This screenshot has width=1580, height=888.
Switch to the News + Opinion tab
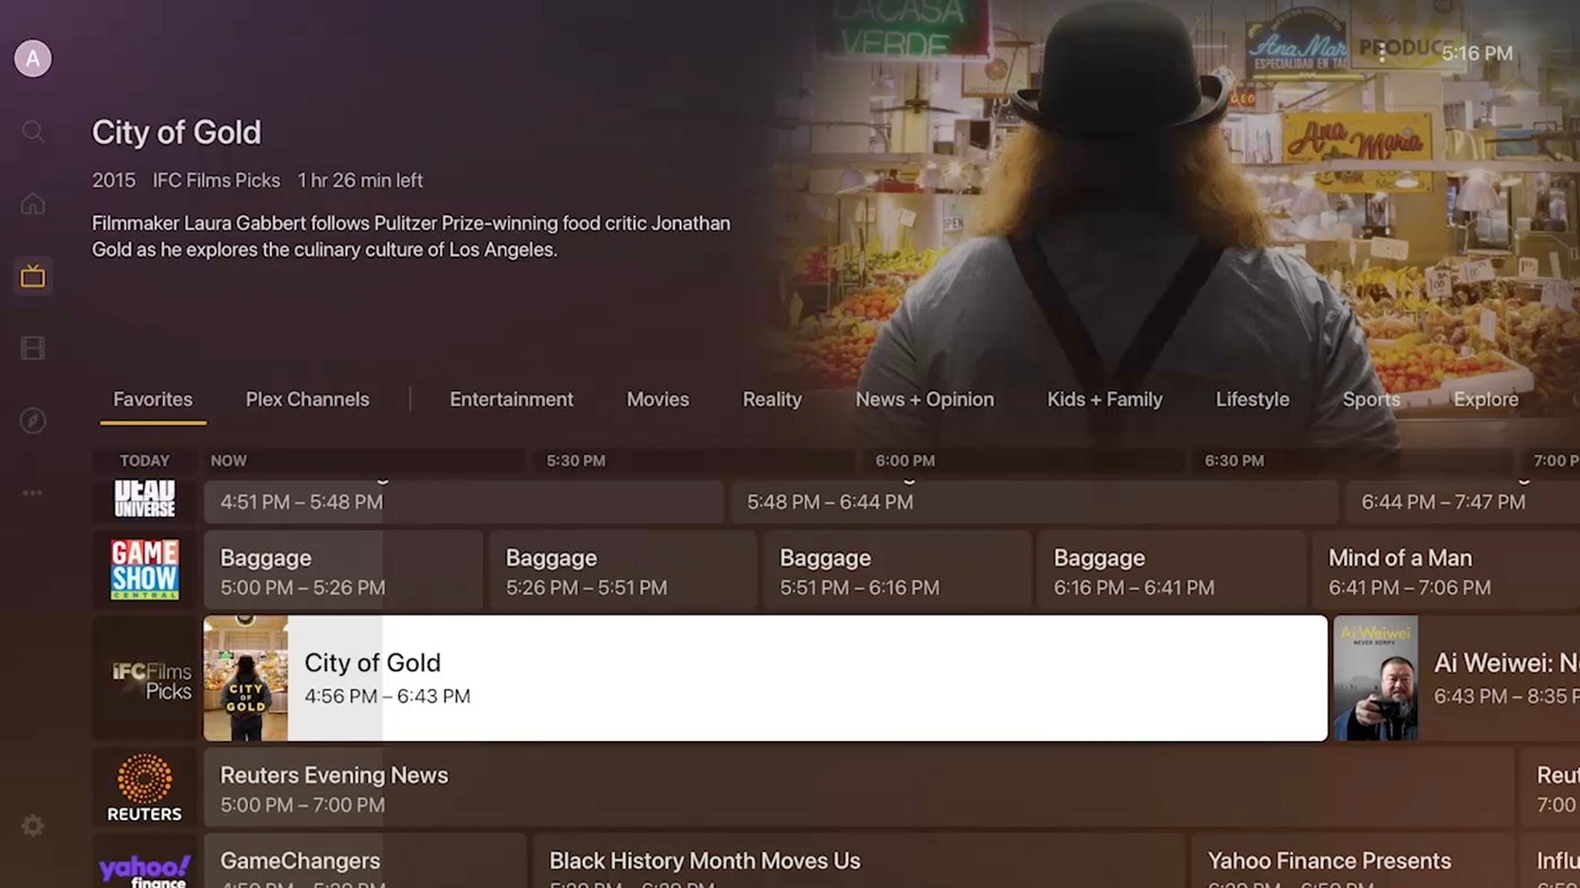coord(924,400)
